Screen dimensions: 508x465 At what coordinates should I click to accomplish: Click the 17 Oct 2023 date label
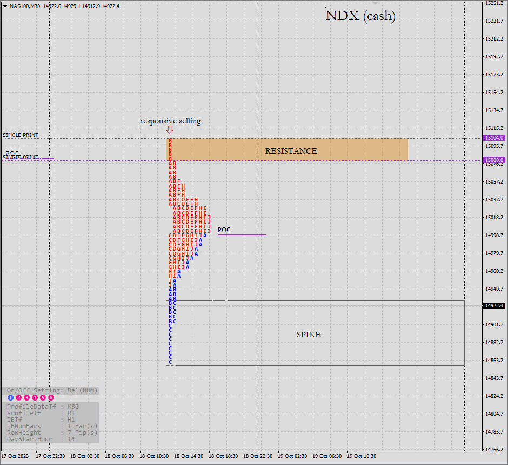coord(15,456)
